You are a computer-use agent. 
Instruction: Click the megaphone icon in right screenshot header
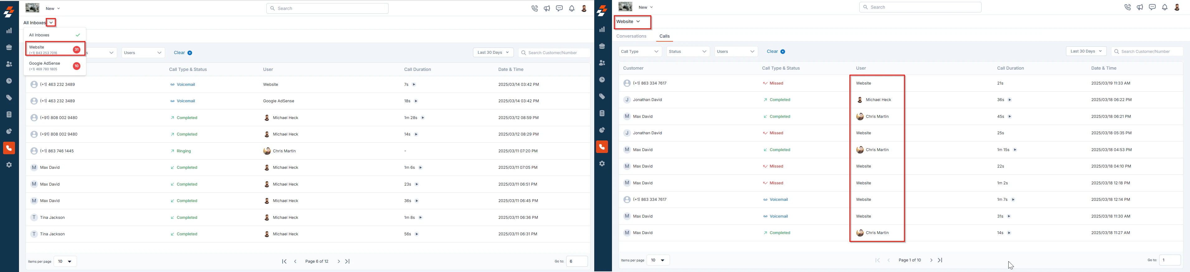tap(1140, 7)
